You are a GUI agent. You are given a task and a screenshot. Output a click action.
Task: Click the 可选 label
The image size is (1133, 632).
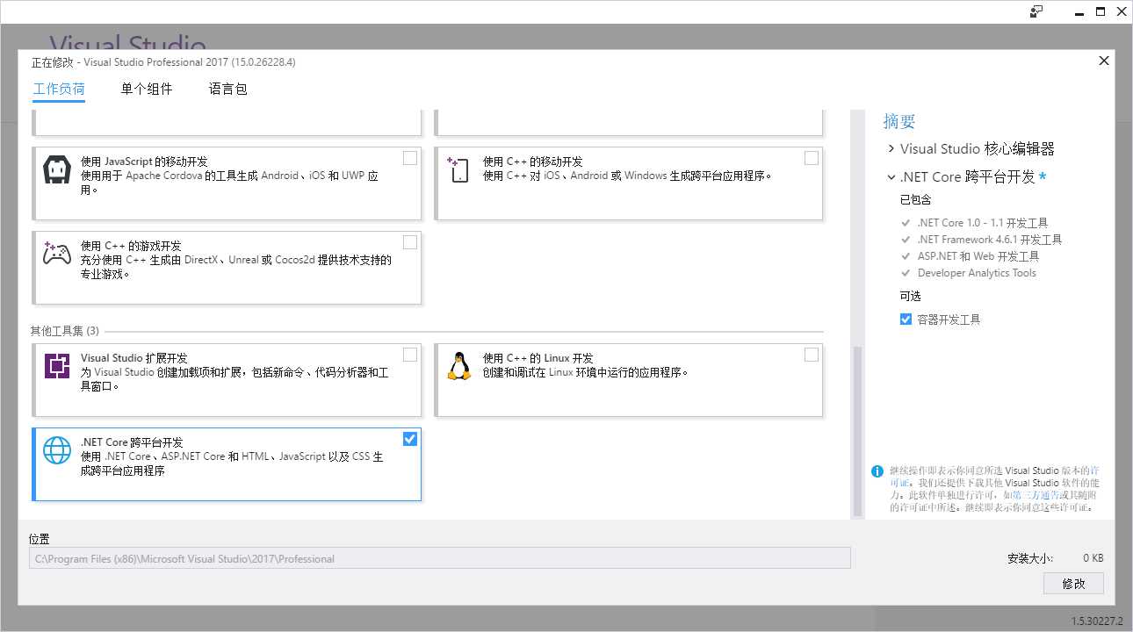click(910, 297)
